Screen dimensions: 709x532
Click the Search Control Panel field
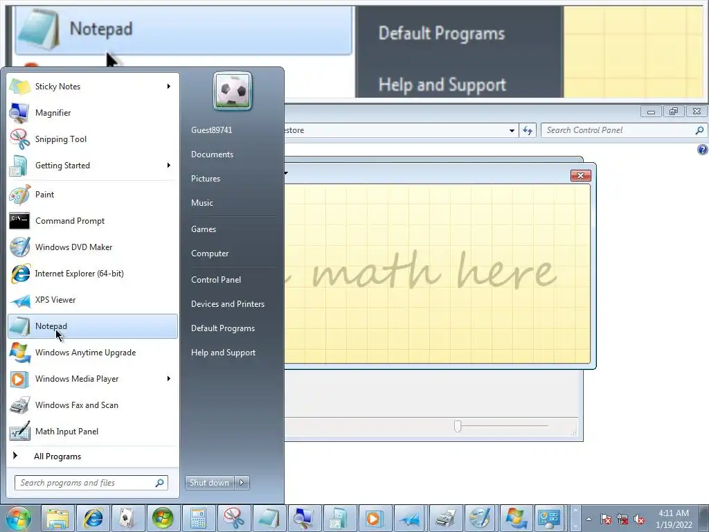(x=623, y=130)
